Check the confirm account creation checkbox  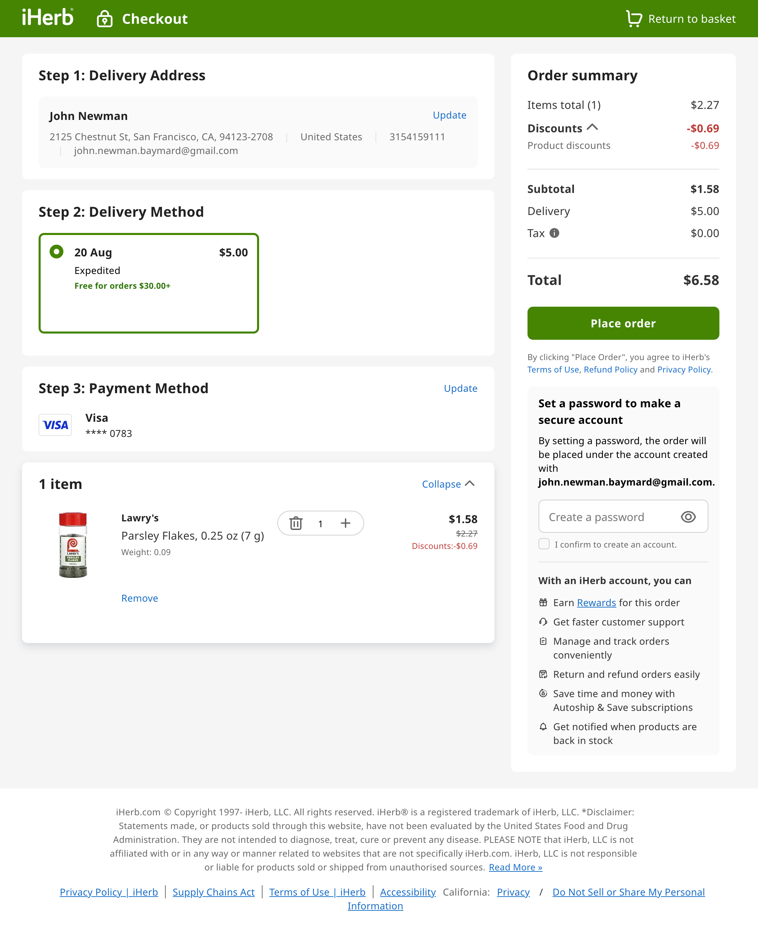coord(544,544)
